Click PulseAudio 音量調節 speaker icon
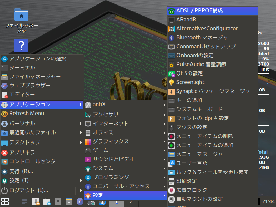The width and height of the screenshot is (276, 207). [171, 65]
